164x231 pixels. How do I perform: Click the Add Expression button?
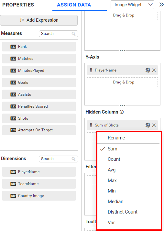point(39,20)
